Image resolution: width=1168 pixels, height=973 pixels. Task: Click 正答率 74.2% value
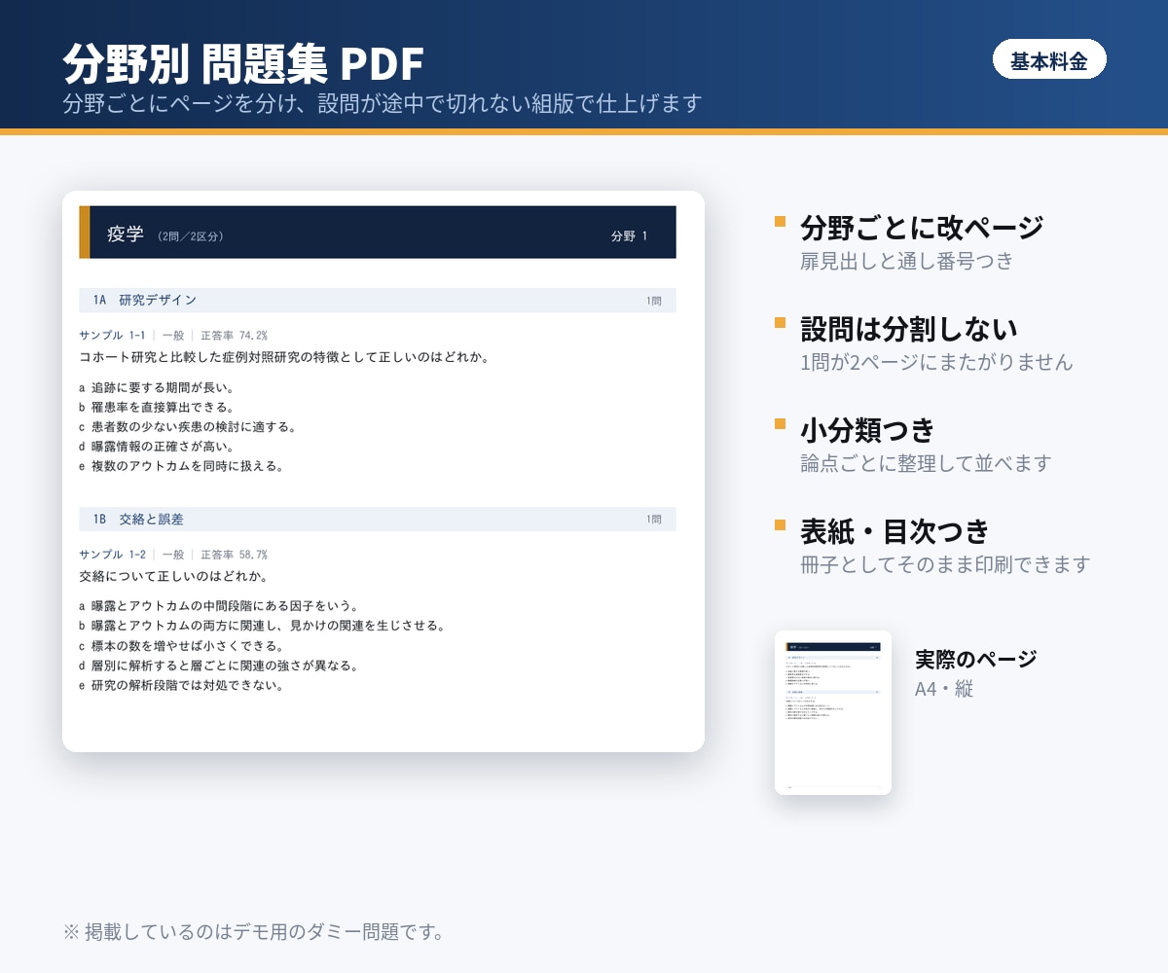click(234, 336)
